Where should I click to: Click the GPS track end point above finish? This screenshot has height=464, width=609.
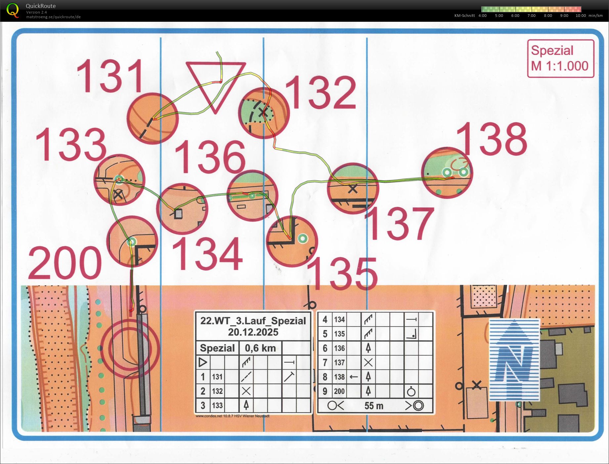click(x=131, y=310)
